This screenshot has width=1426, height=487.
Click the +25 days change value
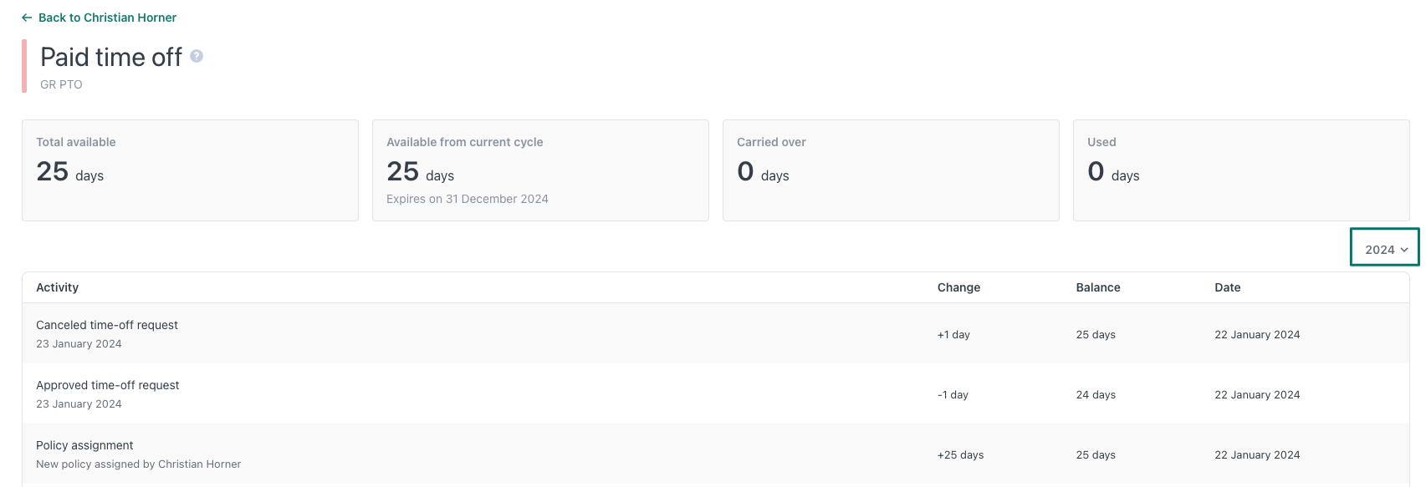(x=960, y=455)
